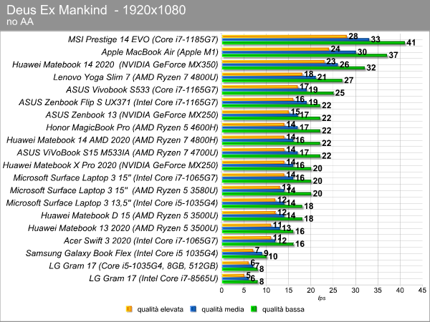This screenshot has height=322, width=430.
Task: Click the 'no AA' subtitle
Action: pos(20,21)
